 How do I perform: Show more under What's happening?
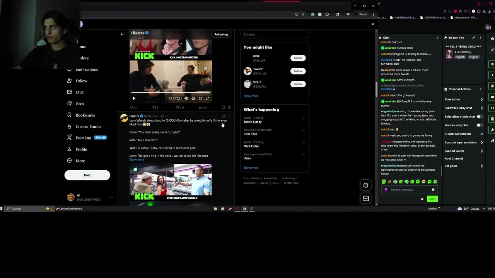click(251, 168)
